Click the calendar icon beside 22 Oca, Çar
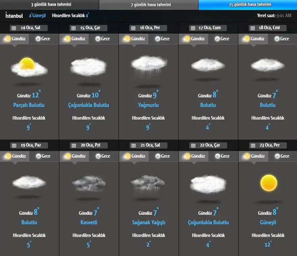The image size is (297, 256). click(193, 145)
